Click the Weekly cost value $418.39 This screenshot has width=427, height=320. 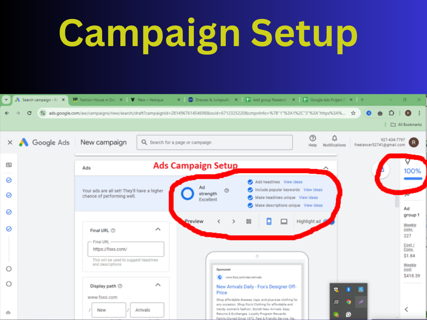point(412,276)
